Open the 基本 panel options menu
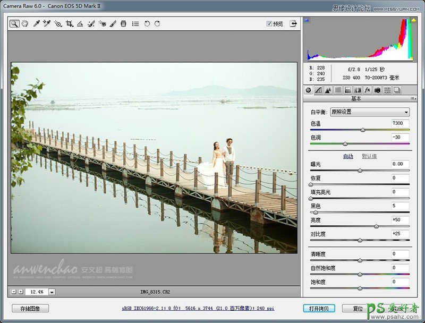 point(412,99)
